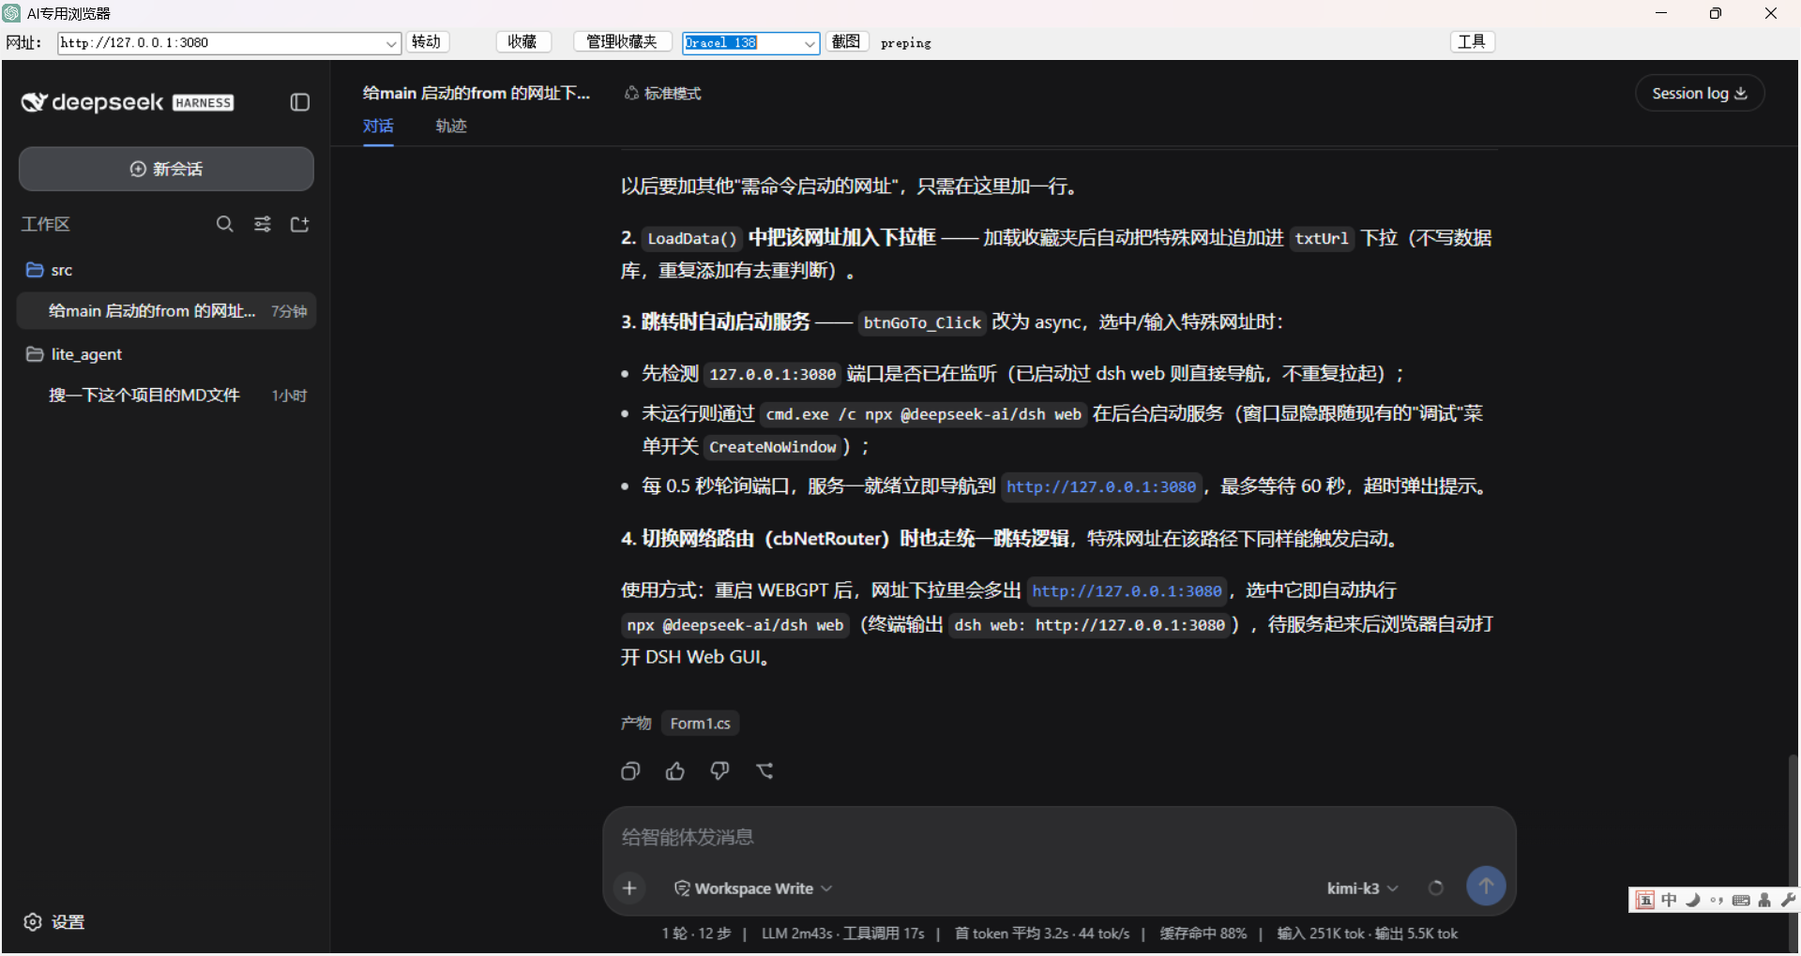Click the 缓存命中 88% status entry
Image resolution: width=1801 pixels, height=956 pixels.
click(x=1203, y=934)
